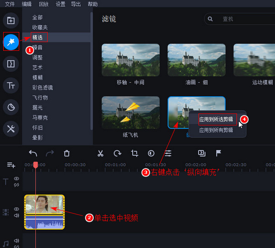
Task: Click the 油画 - 细 filter thumbnail
Action: pos(197,60)
